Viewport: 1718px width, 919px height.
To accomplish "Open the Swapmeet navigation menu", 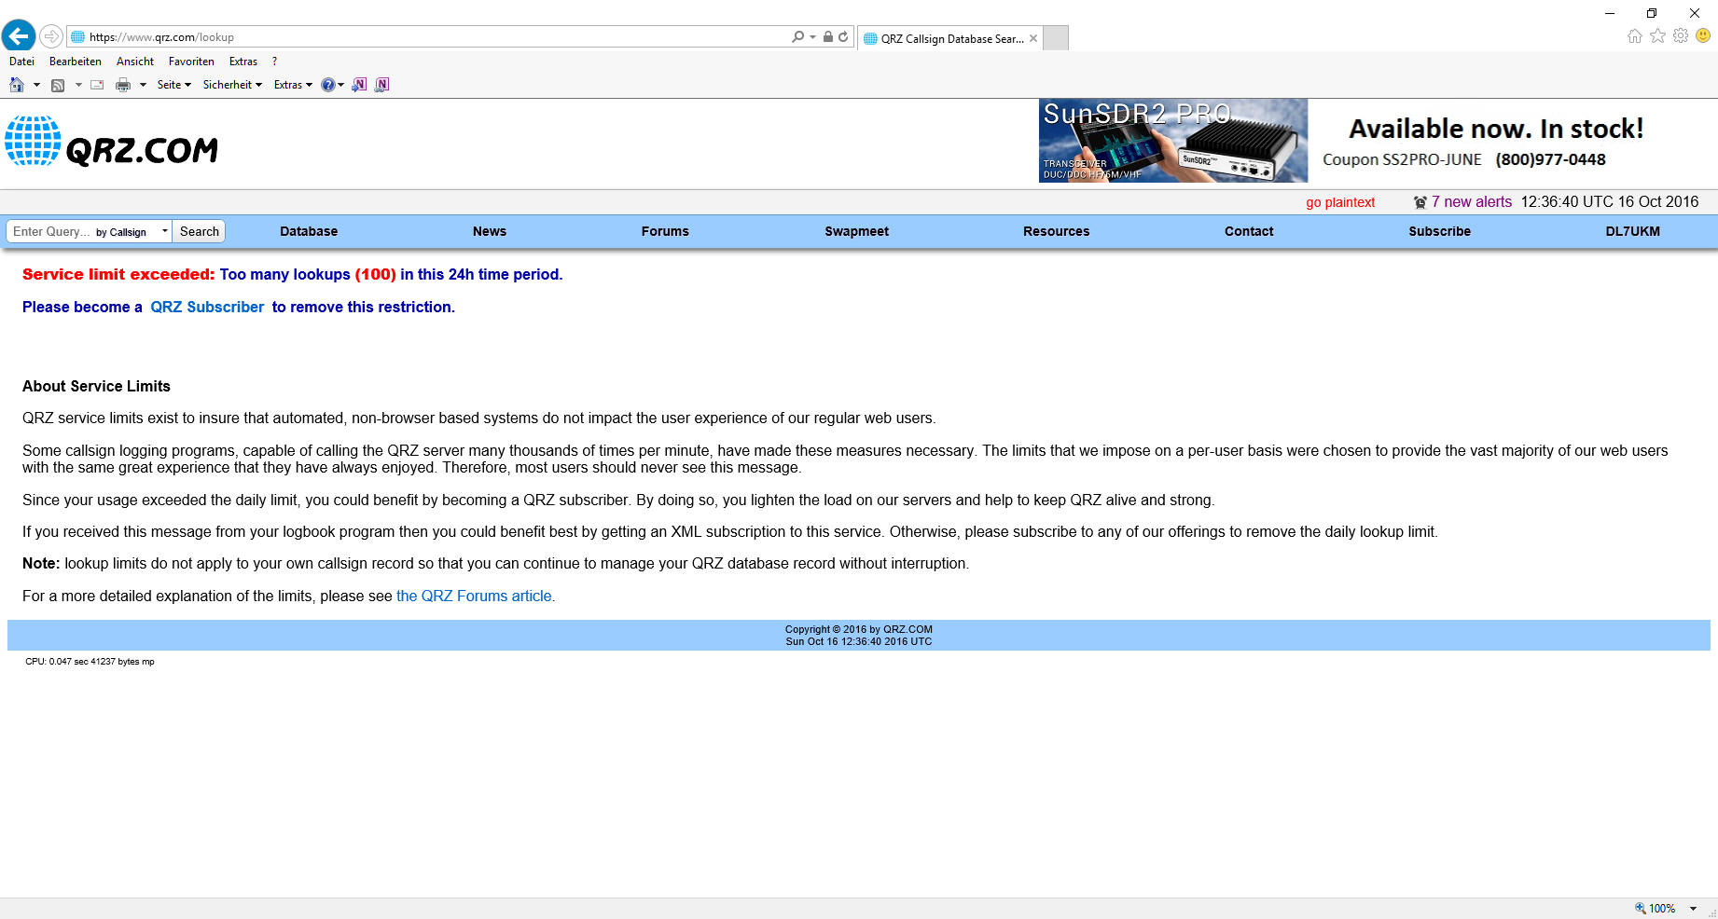I will pyautogui.click(x=857, y=231).
